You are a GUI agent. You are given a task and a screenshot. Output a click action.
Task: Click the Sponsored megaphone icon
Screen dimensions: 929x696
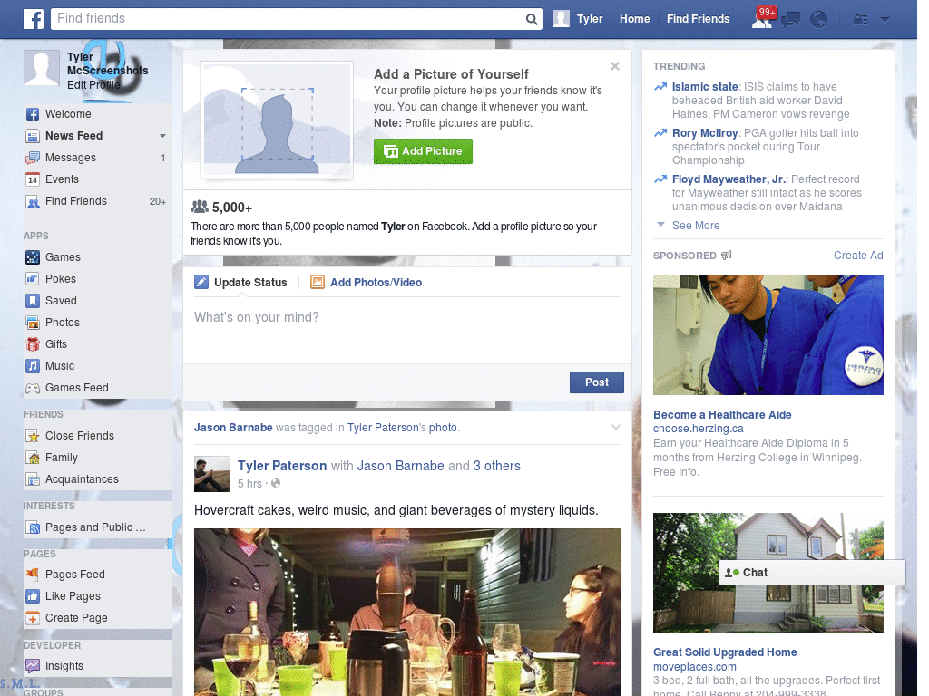coord(727,255)
